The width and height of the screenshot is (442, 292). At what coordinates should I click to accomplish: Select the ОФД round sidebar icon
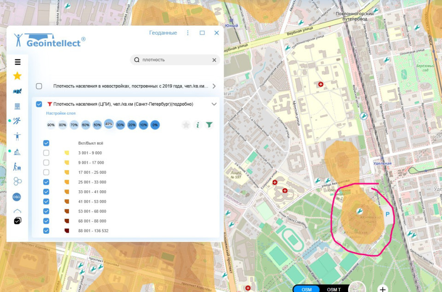[17, 197]
